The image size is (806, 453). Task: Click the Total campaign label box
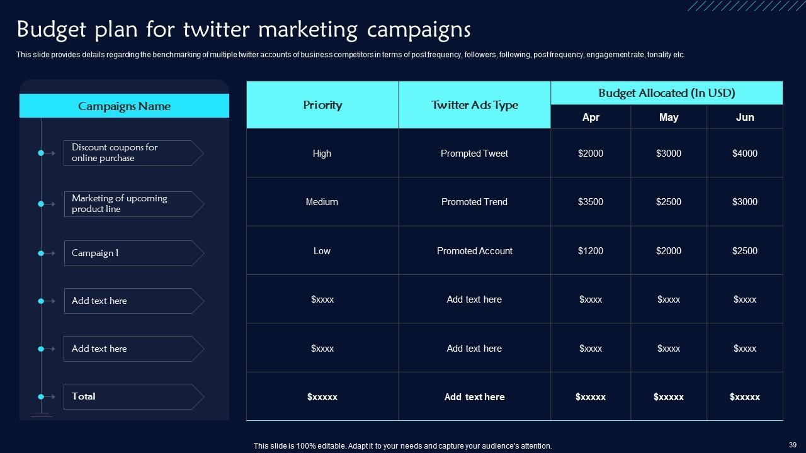pyautogui.click(x=133, y=396)
